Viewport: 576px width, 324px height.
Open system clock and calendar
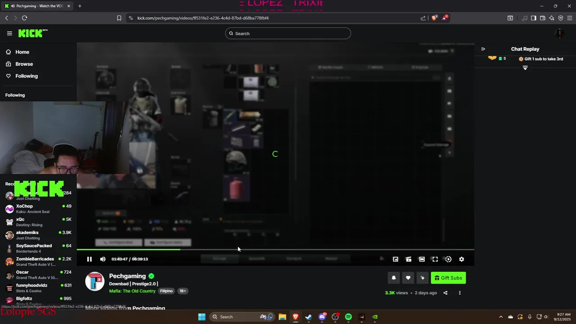[563, 317]
